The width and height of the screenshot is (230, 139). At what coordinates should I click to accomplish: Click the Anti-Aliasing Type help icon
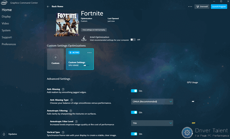click(72, 100)
